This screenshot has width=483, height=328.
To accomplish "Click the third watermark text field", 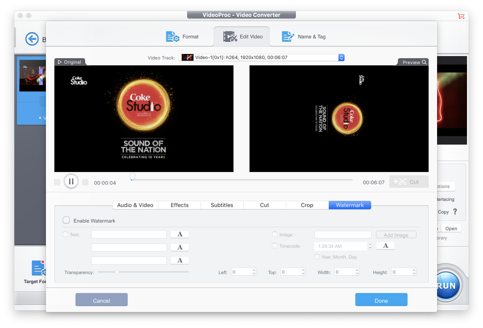I will pyautogui.click(x=129, y=261).
